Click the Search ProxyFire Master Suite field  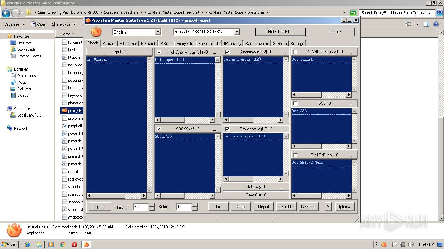click(x=396, y=13)
